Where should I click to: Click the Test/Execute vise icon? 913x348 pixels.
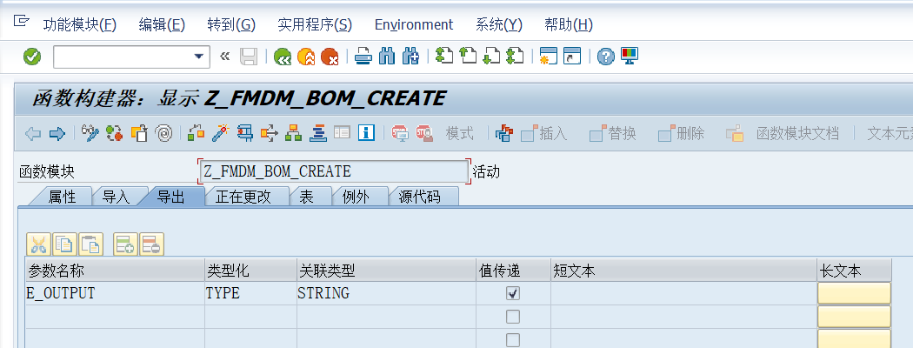point(244,133)
